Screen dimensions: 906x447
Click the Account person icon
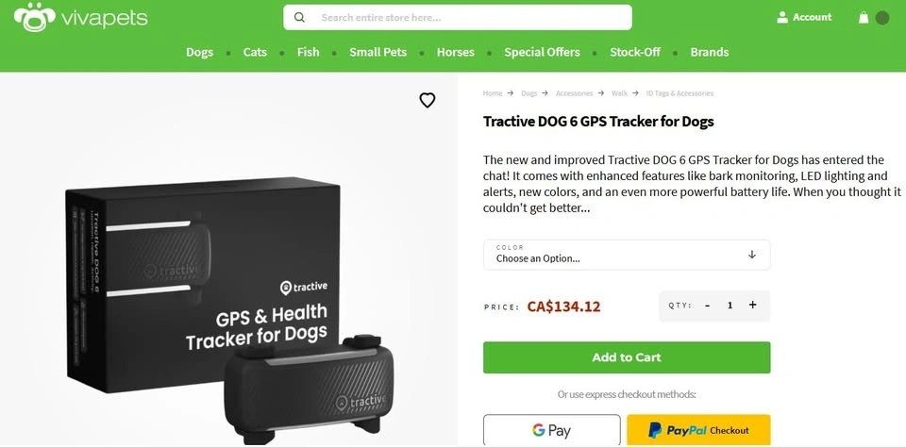tap(782, 17)
